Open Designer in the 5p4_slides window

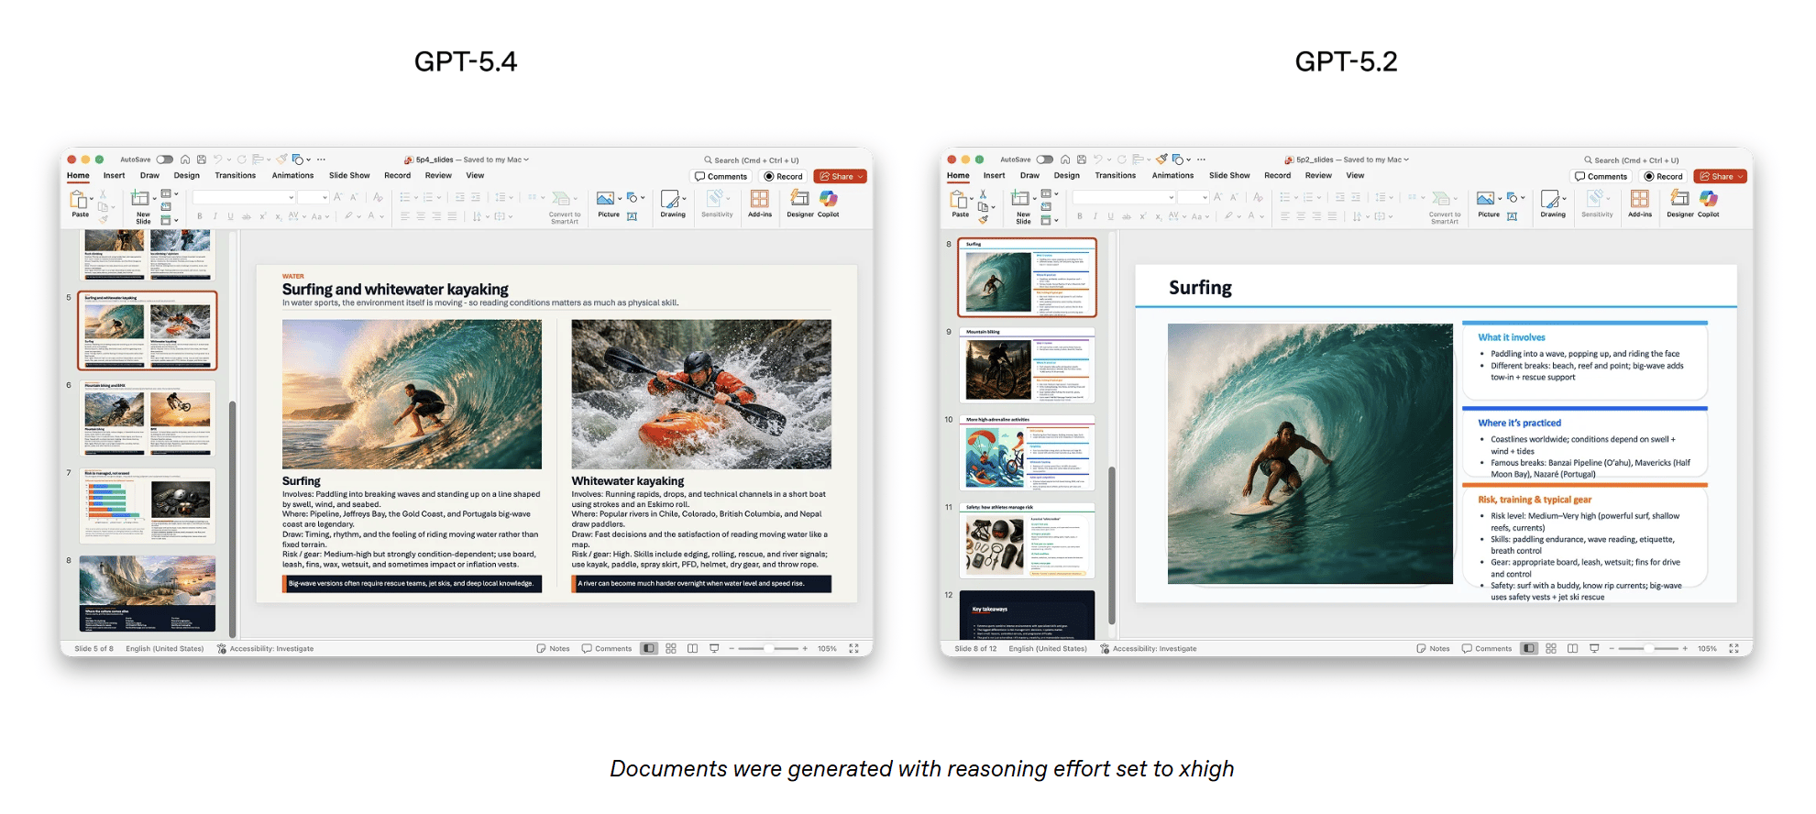[799, 203]
